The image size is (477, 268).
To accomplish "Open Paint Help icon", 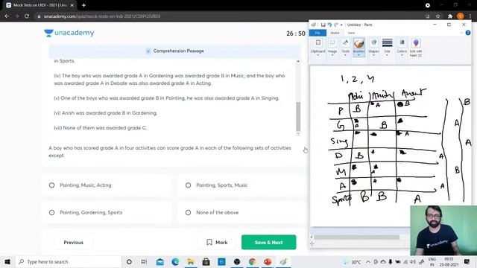I will 468,33.
